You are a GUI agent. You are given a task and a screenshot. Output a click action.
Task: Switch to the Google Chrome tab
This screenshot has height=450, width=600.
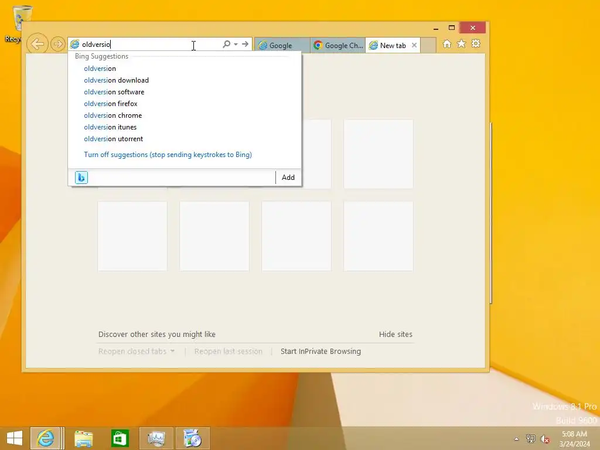pos(338,45)
